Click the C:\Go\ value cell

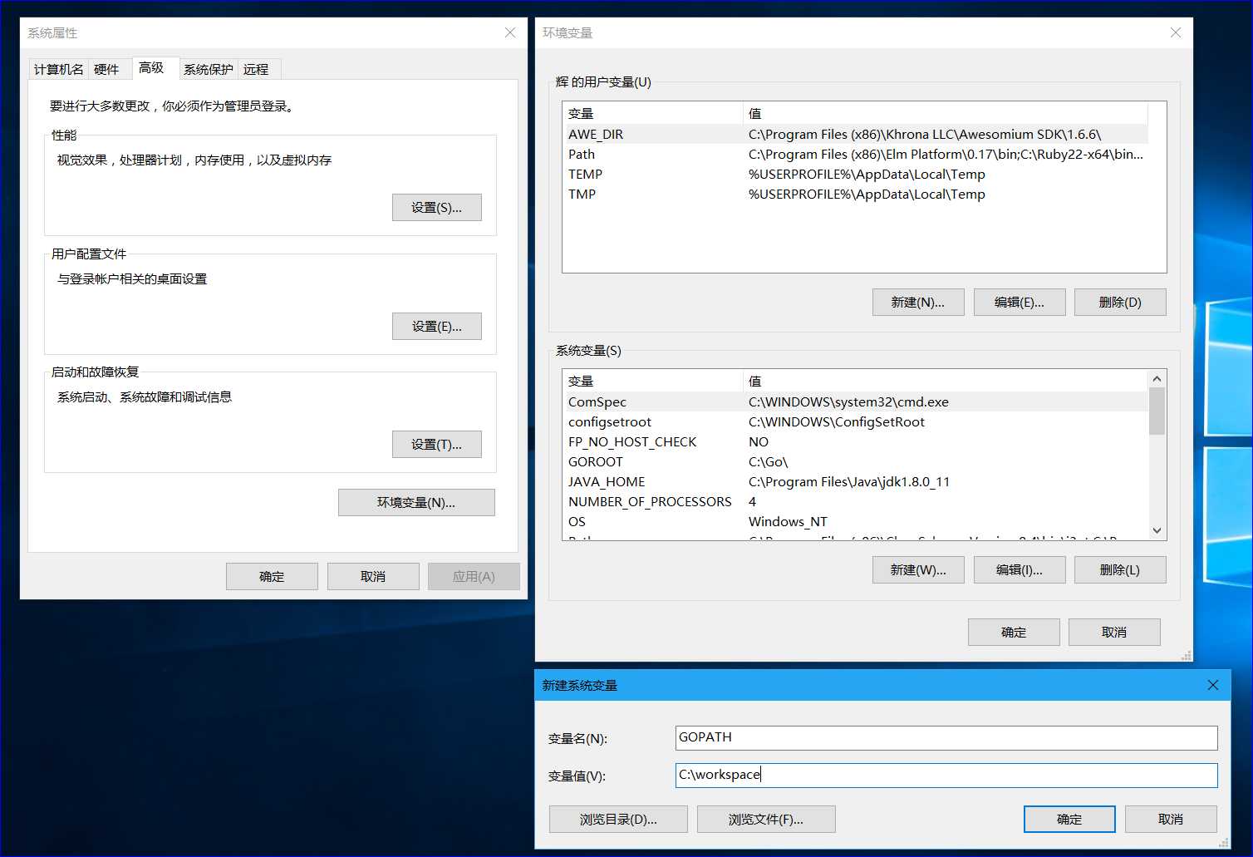coord(768,461)
